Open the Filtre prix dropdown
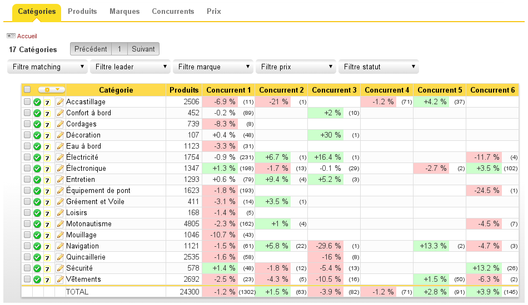 point(296,67)
